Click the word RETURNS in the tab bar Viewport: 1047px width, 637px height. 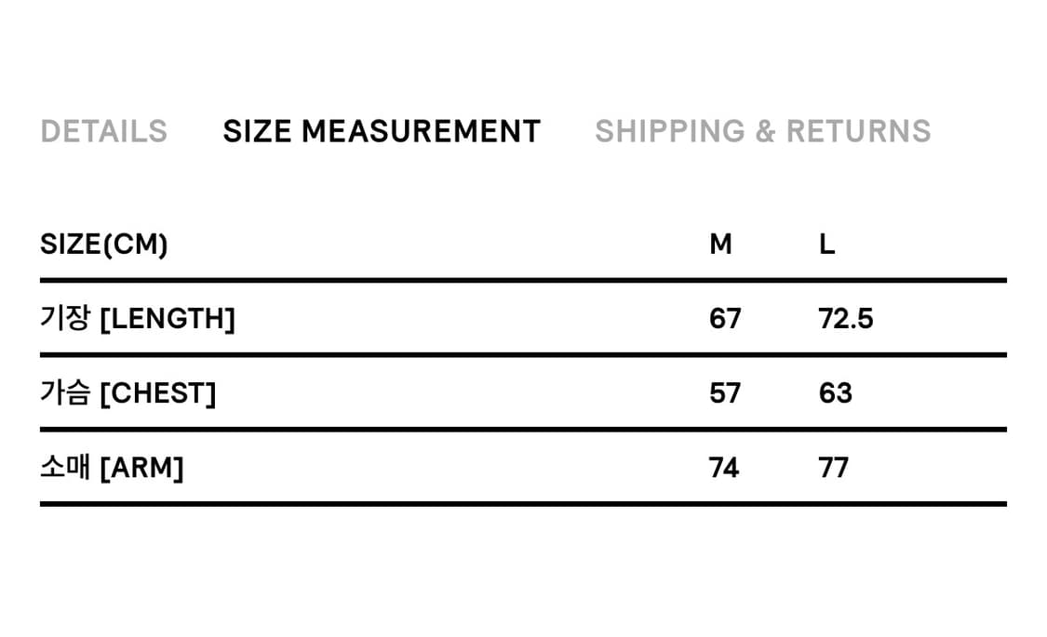(x=859, y=131)
